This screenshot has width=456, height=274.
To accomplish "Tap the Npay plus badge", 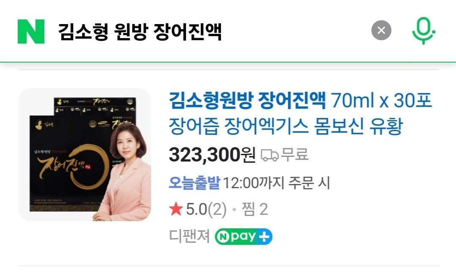I will 244,236.
